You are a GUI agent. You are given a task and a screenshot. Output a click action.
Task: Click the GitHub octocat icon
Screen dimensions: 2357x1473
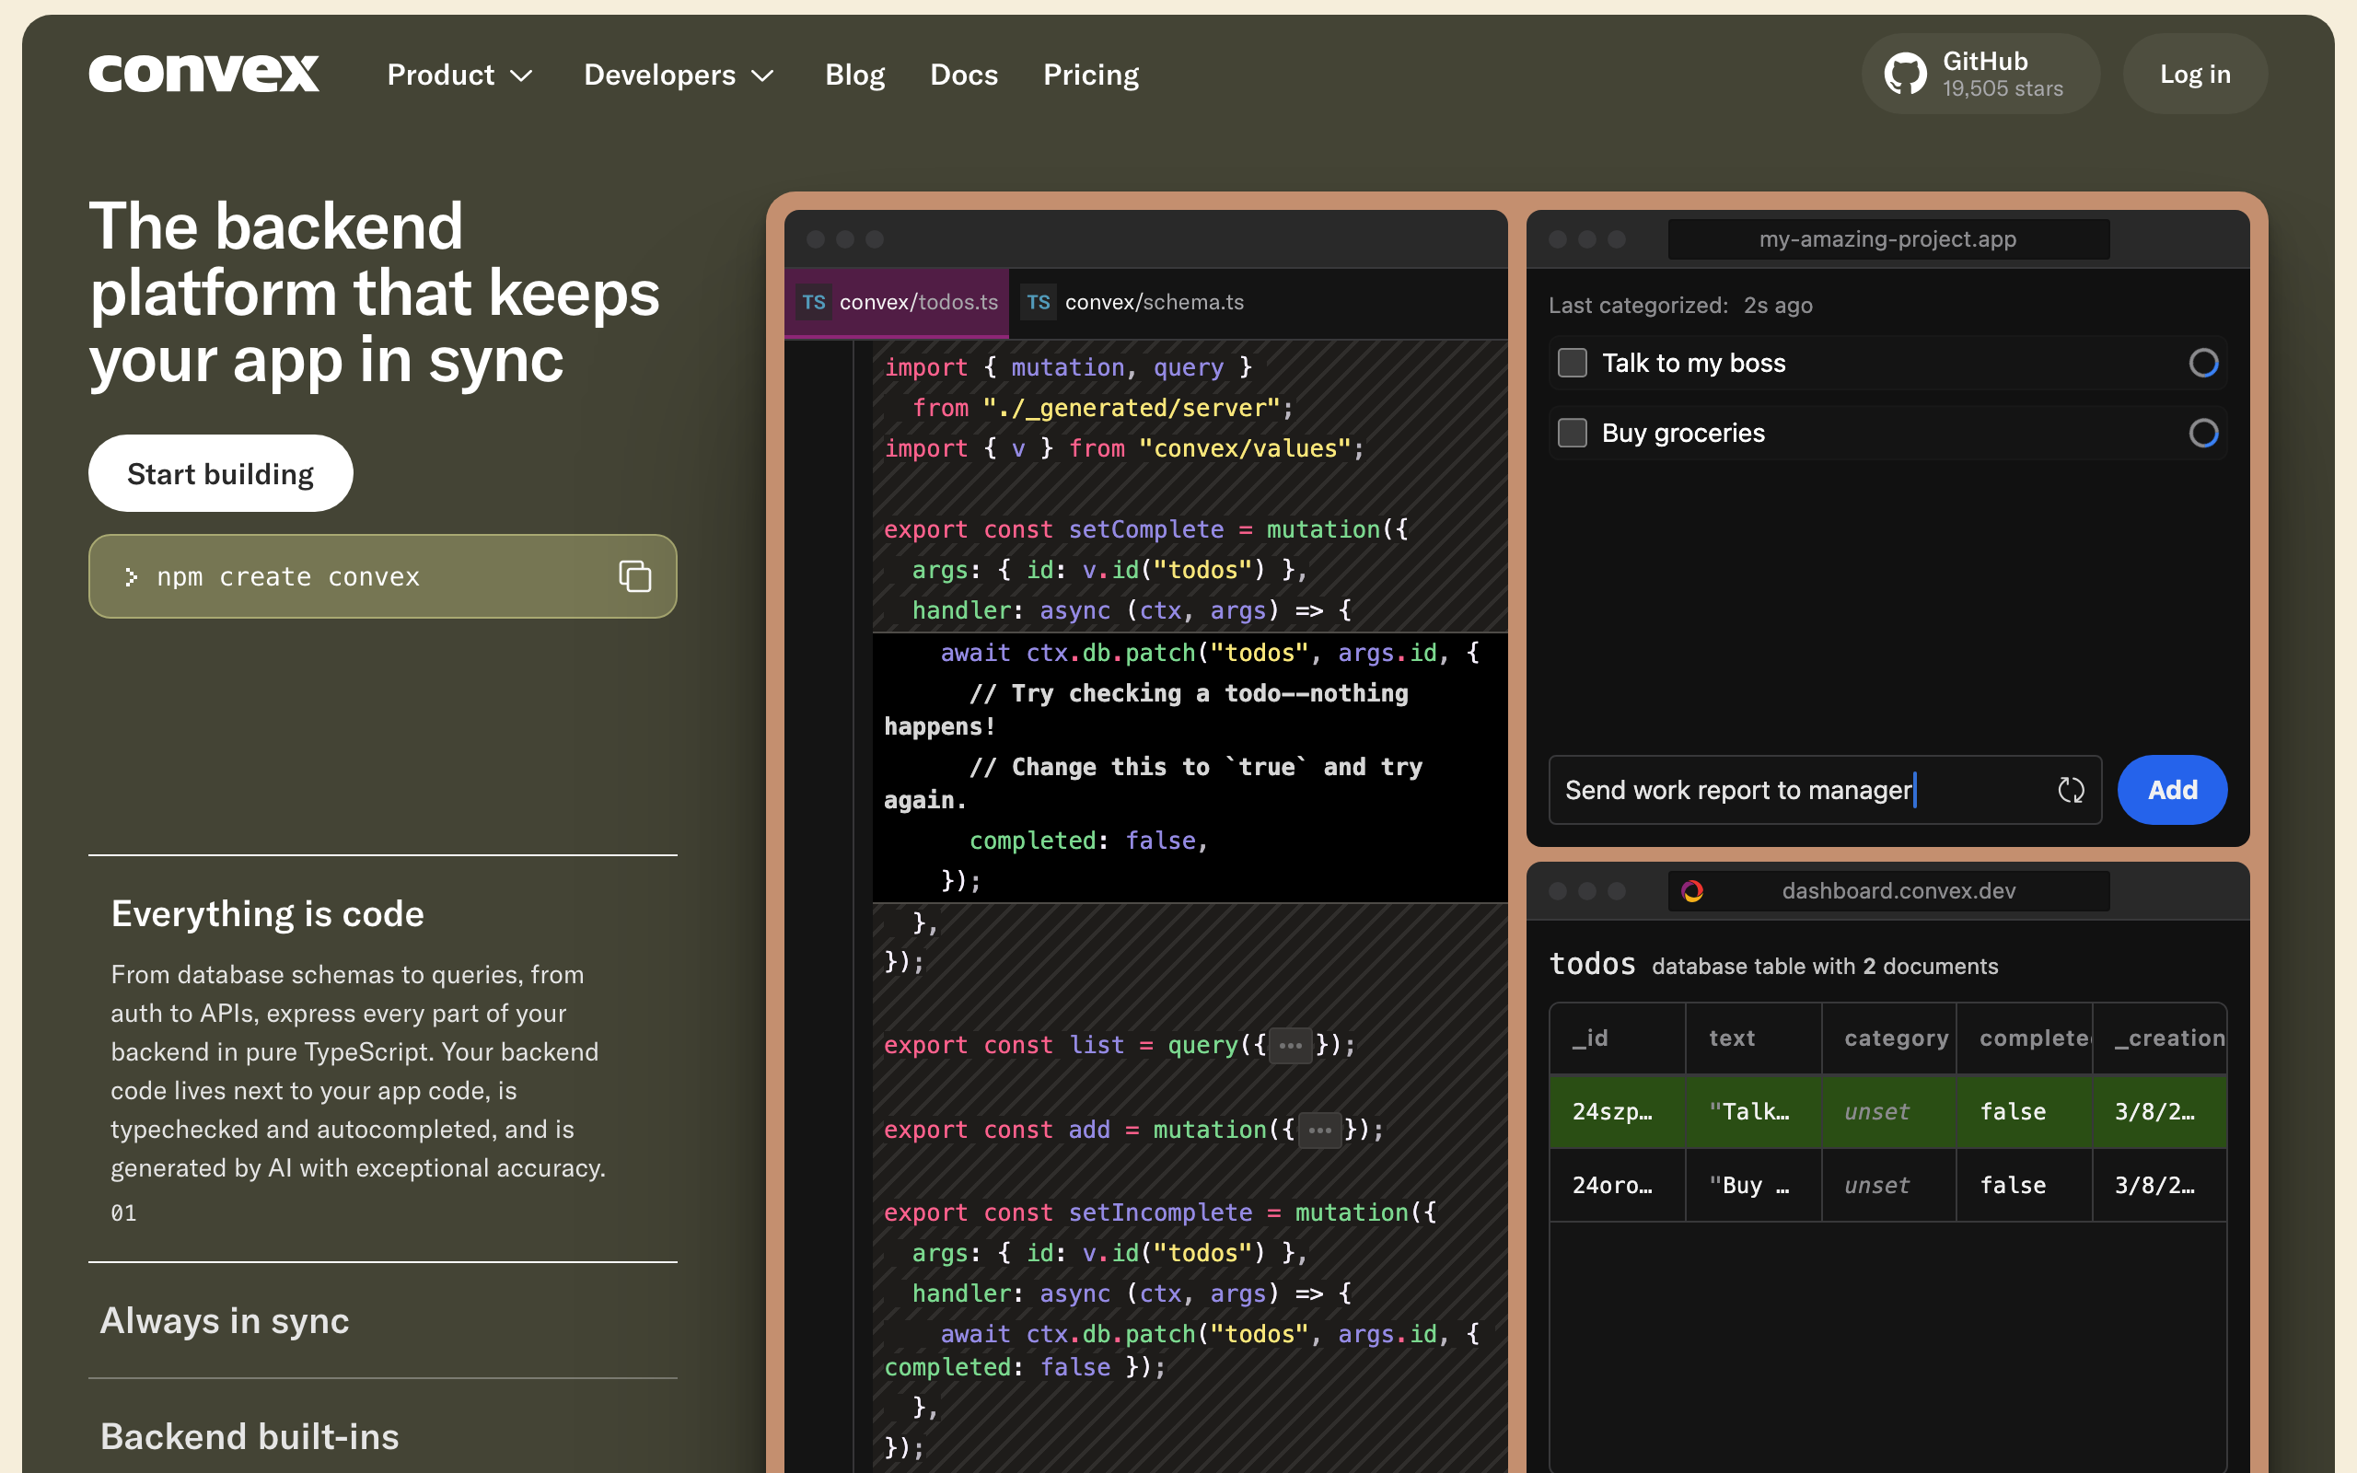1905,74
